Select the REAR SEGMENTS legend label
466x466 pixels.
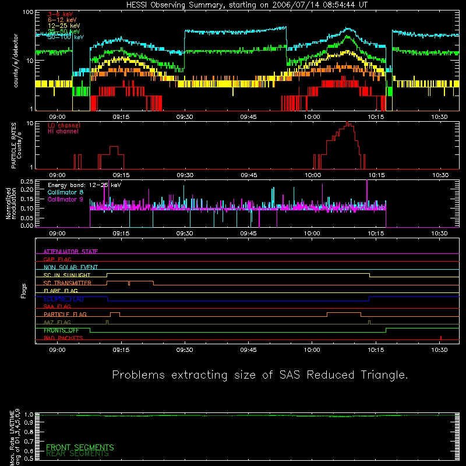[x=77, y=454]
